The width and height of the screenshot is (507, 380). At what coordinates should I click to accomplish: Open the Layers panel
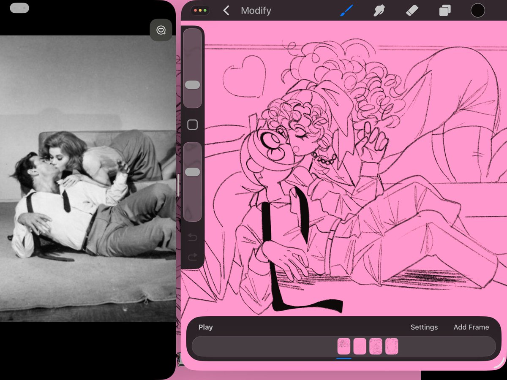coord(444,10)
